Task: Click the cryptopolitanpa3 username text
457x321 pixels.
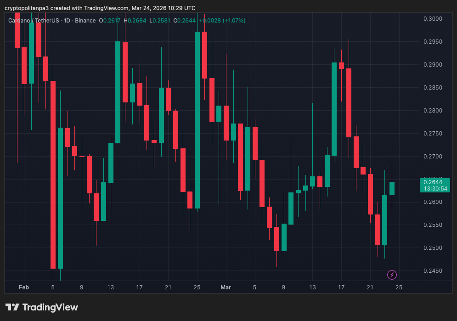Action: 27,8
